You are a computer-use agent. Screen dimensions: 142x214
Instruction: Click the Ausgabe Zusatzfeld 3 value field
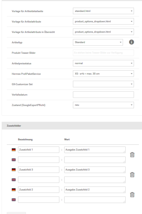(95, 170)
